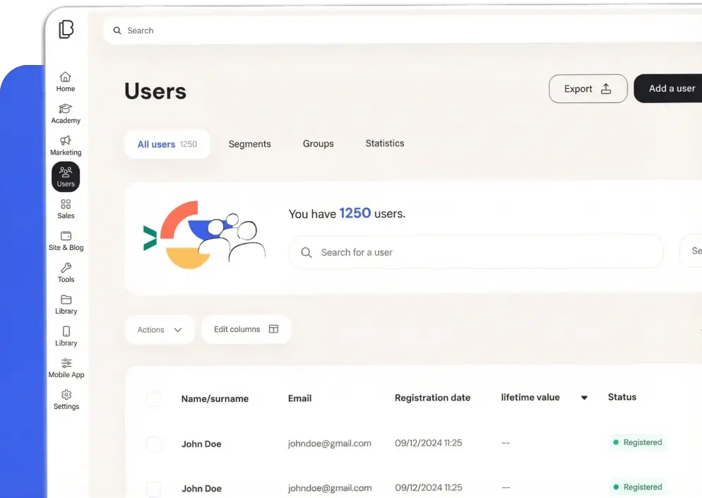The image size is (702, 498).
Task: Open the Mobile App sidebar icon
Action: [66, 364]
